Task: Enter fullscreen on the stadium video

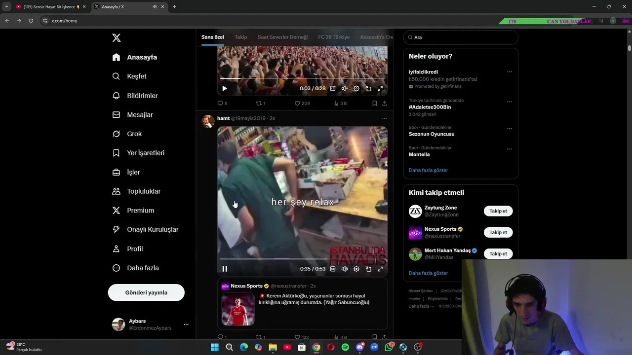Action: pyautogui.click(x=380, y=89)
